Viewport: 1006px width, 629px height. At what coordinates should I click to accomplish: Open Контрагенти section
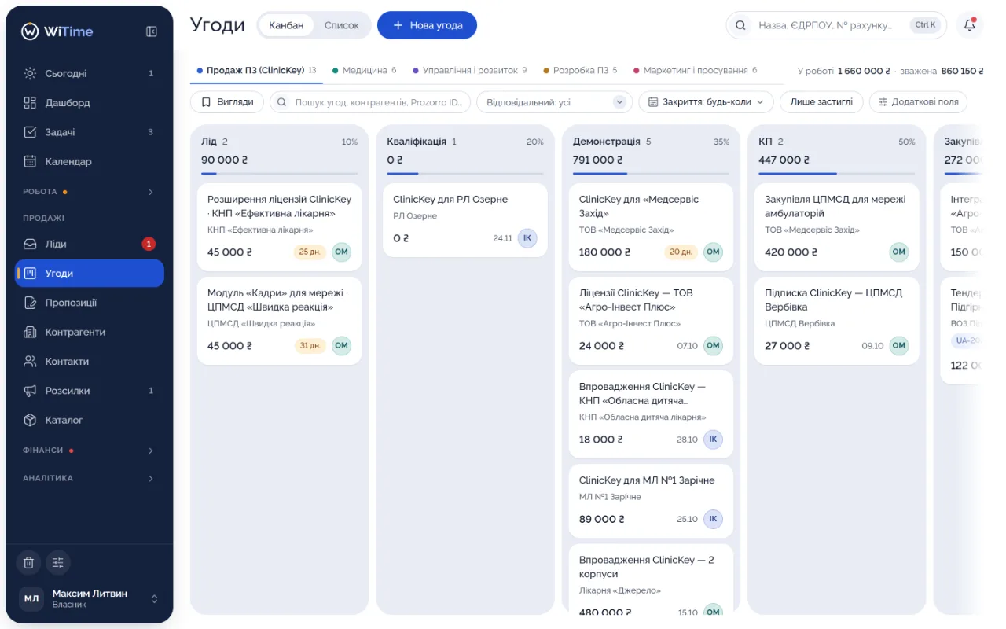point(90,332)
